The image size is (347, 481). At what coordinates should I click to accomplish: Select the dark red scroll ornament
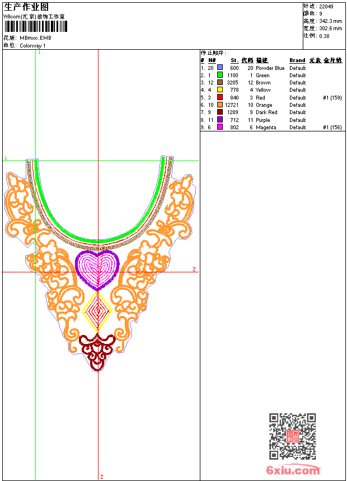(x=97, y=352)
